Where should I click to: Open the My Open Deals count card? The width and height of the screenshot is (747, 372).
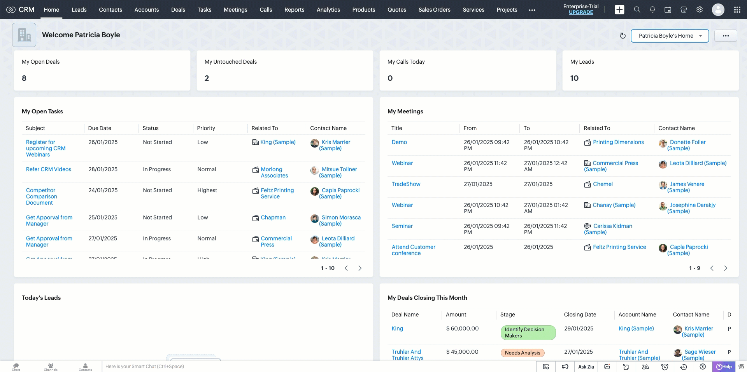102,70
